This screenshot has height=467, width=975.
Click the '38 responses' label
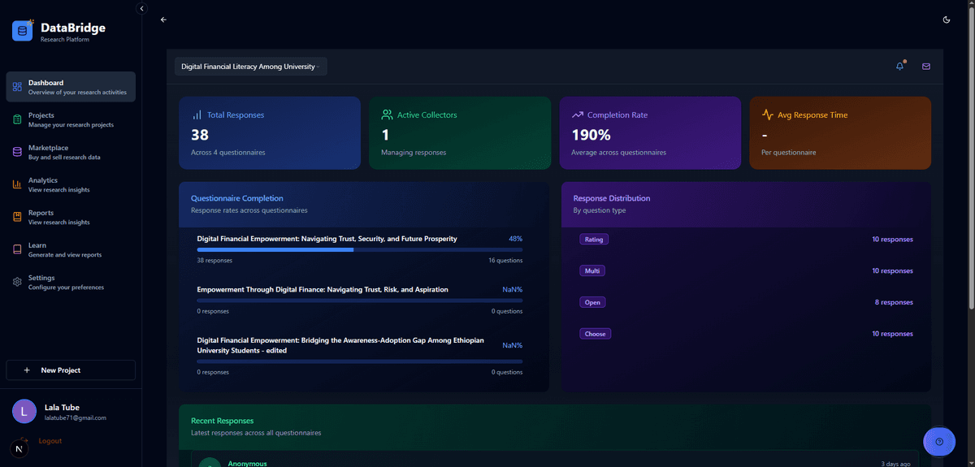[x=215, y=261]
